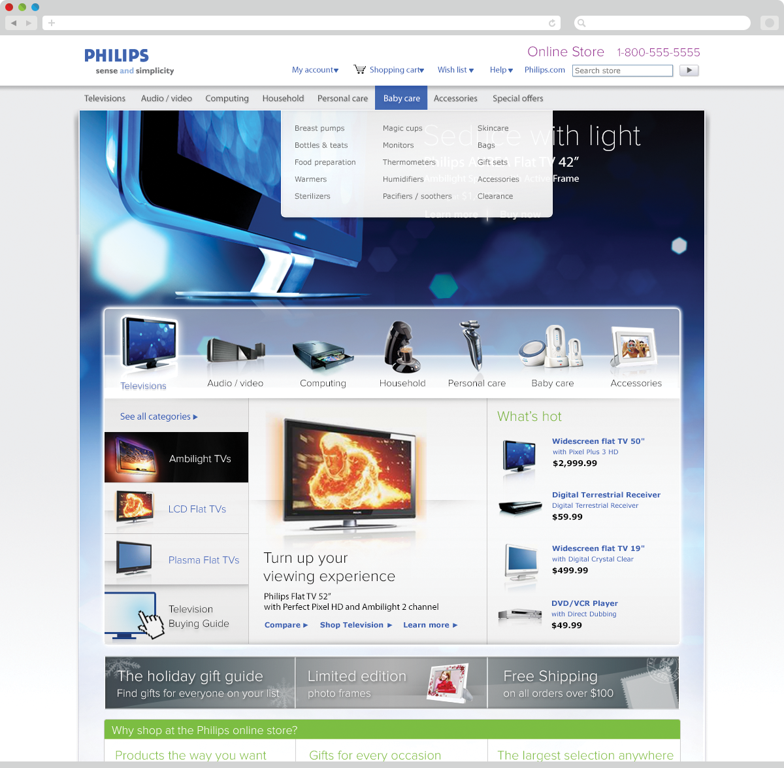Open the Widescreen flat TV 19" thumbnail

point(521,563)
